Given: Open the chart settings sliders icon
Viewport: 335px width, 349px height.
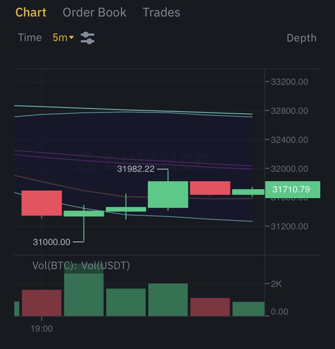Looking at the screenshot, I should pyautogui.click(x=88, y=38).
